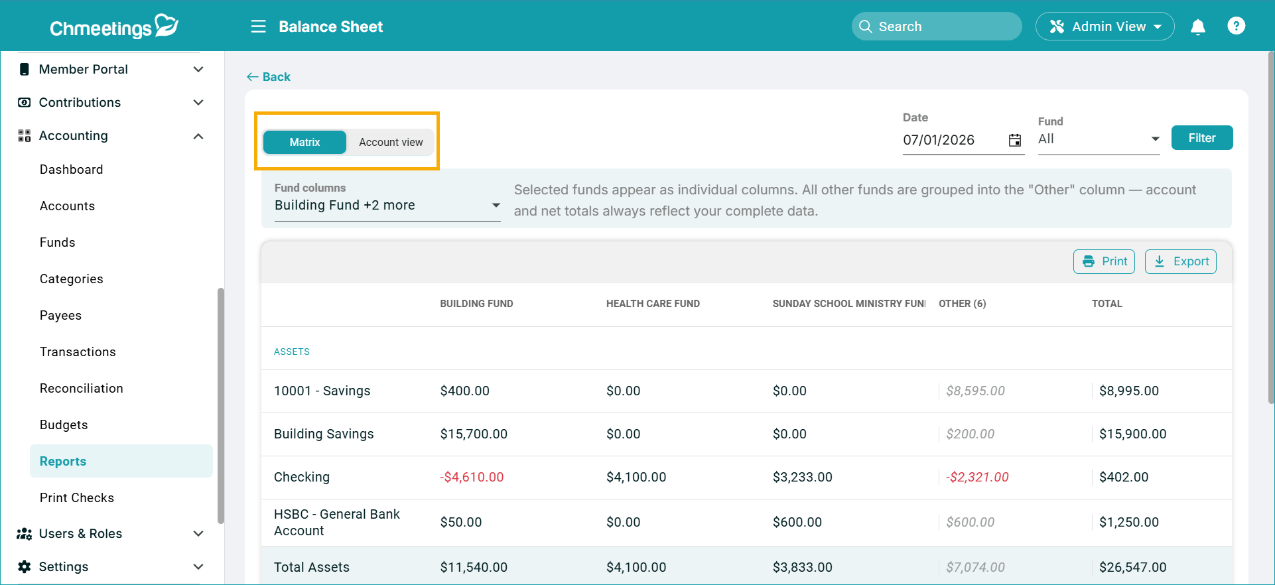
Task: Click the -$4,610.00 Checking value
Action: (472, 477)
